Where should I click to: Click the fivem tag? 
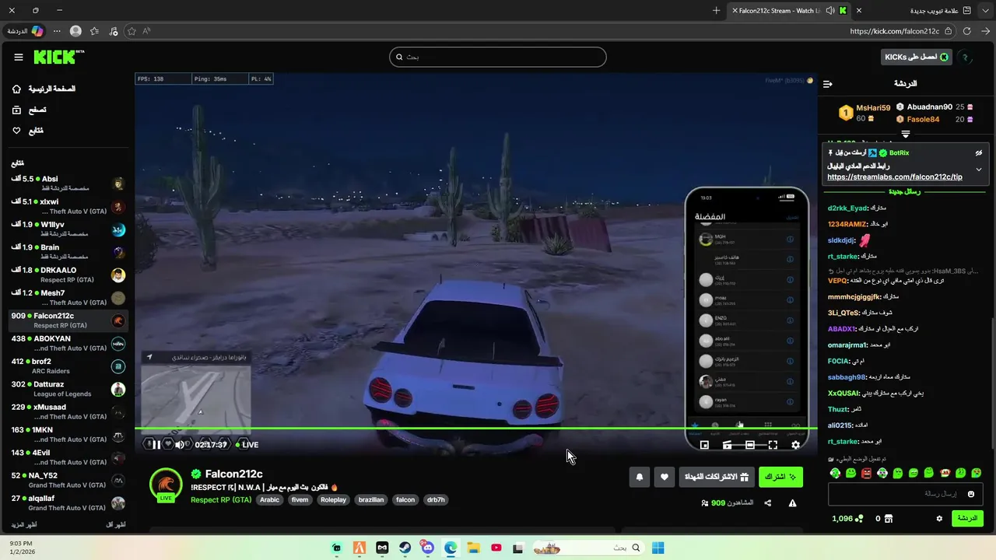pyautogui.click(x=300, y=500)
